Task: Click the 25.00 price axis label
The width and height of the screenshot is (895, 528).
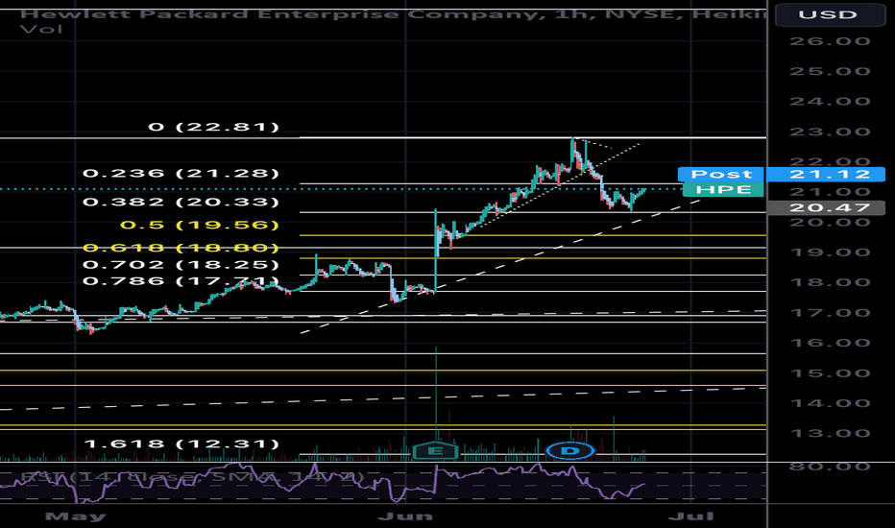Action: point(830,71)
